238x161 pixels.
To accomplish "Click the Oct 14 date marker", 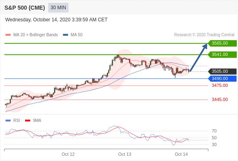I will pyautogui.click(x=181, y=154).
